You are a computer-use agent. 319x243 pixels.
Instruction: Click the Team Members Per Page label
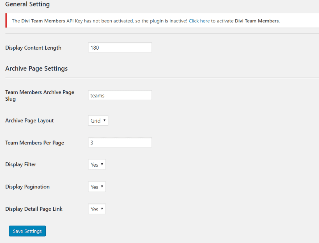tap(34, 143)
